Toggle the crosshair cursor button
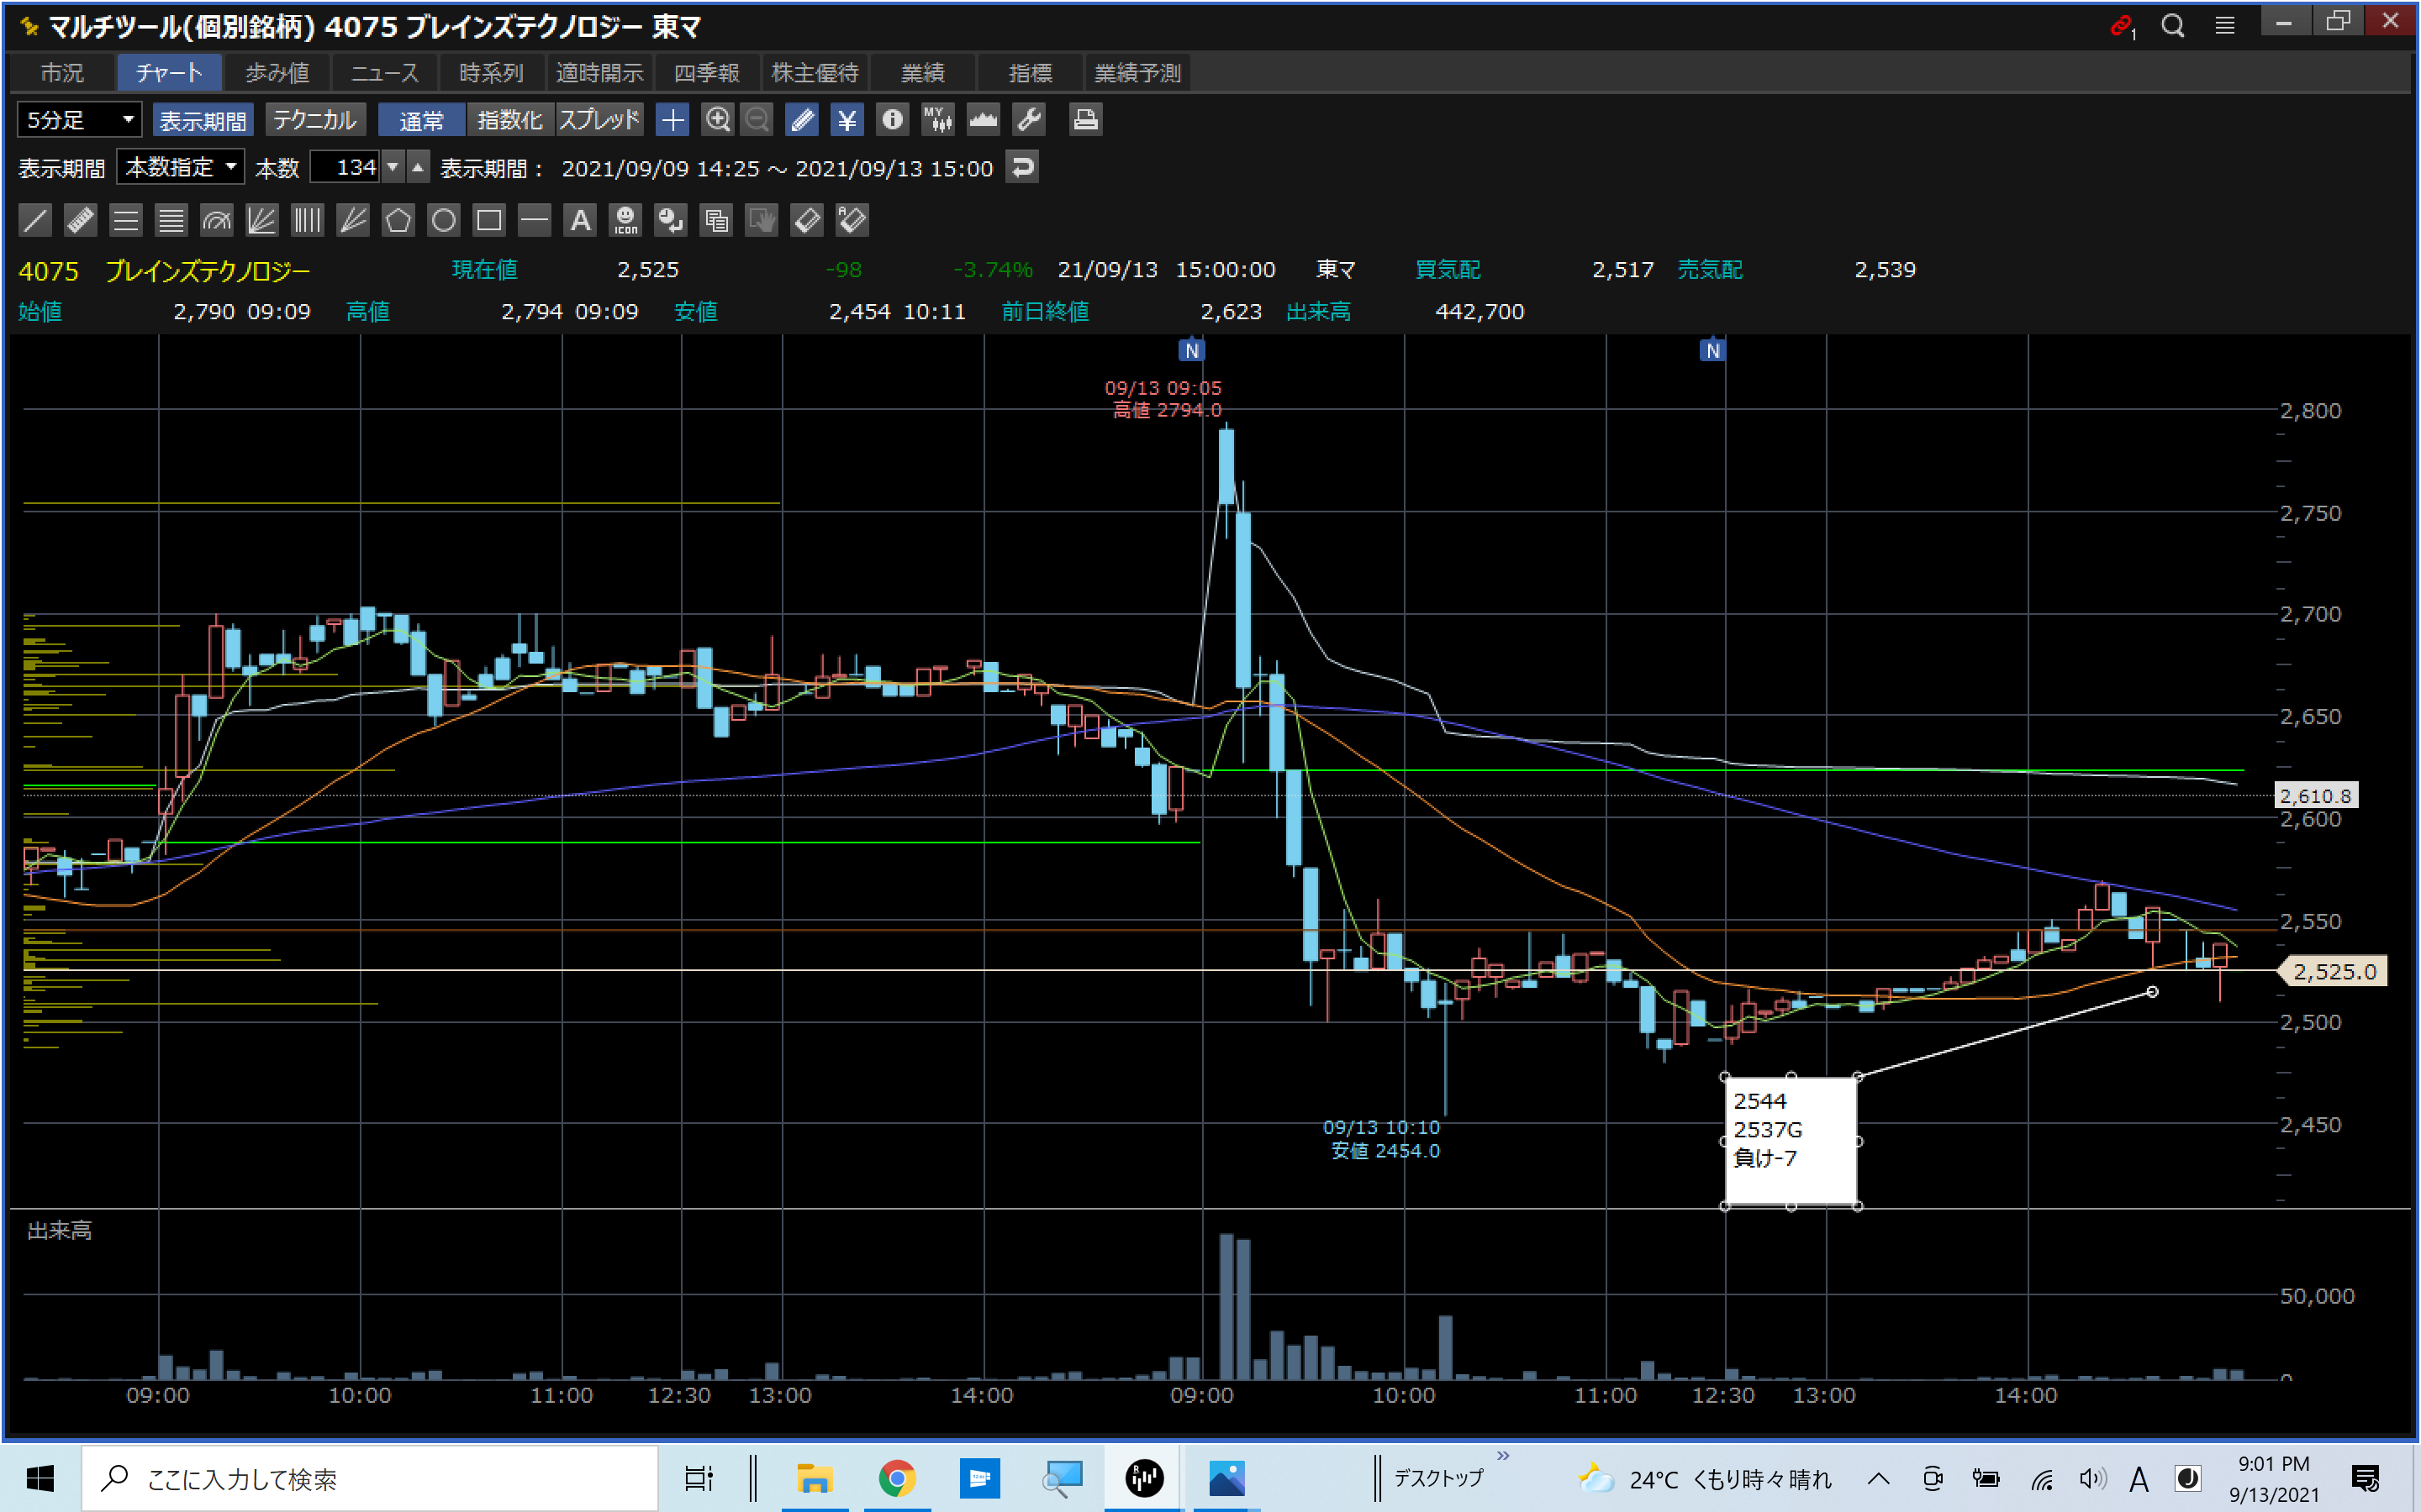Screen dimensions: 2421x1512 (x=672, y=120)
